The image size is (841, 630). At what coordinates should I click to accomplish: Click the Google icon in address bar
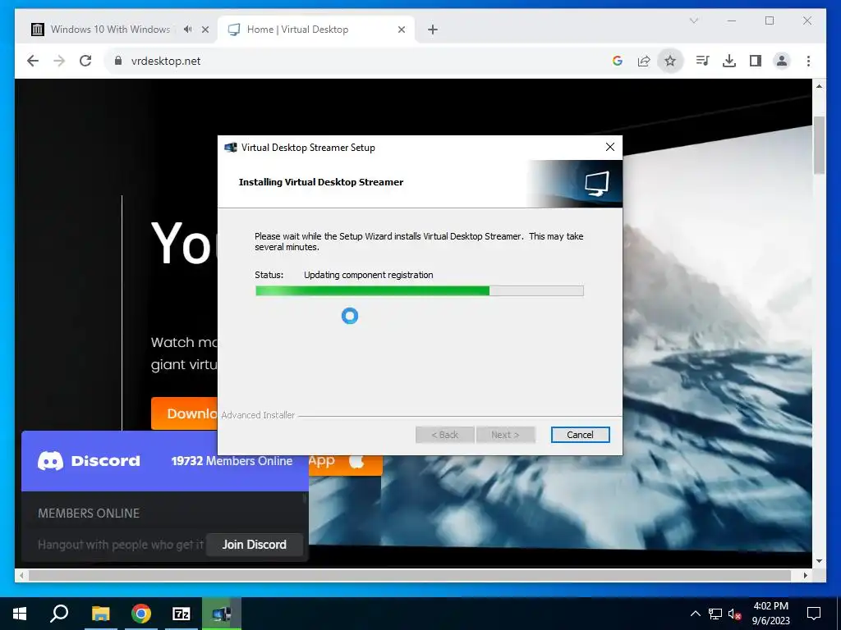click(x=618, y=61)
